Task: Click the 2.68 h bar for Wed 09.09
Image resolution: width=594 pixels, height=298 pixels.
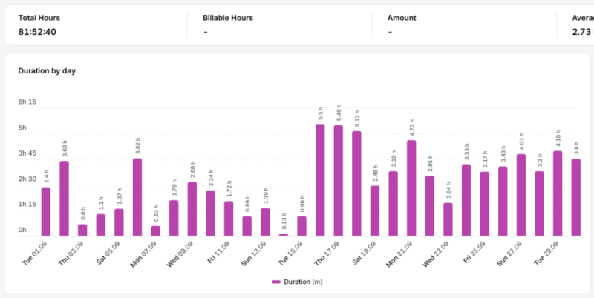Action: [x=192, y=209]
